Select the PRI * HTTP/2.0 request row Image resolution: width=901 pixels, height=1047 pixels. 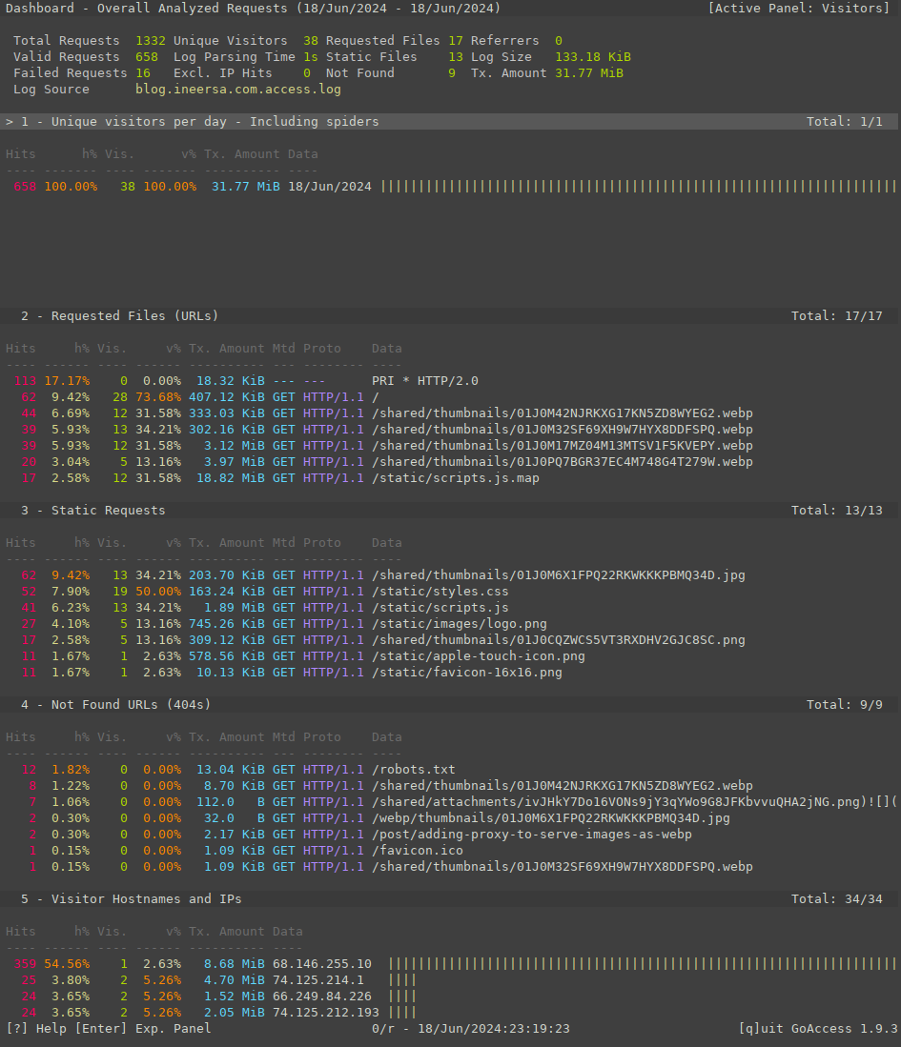click(449, 381)
